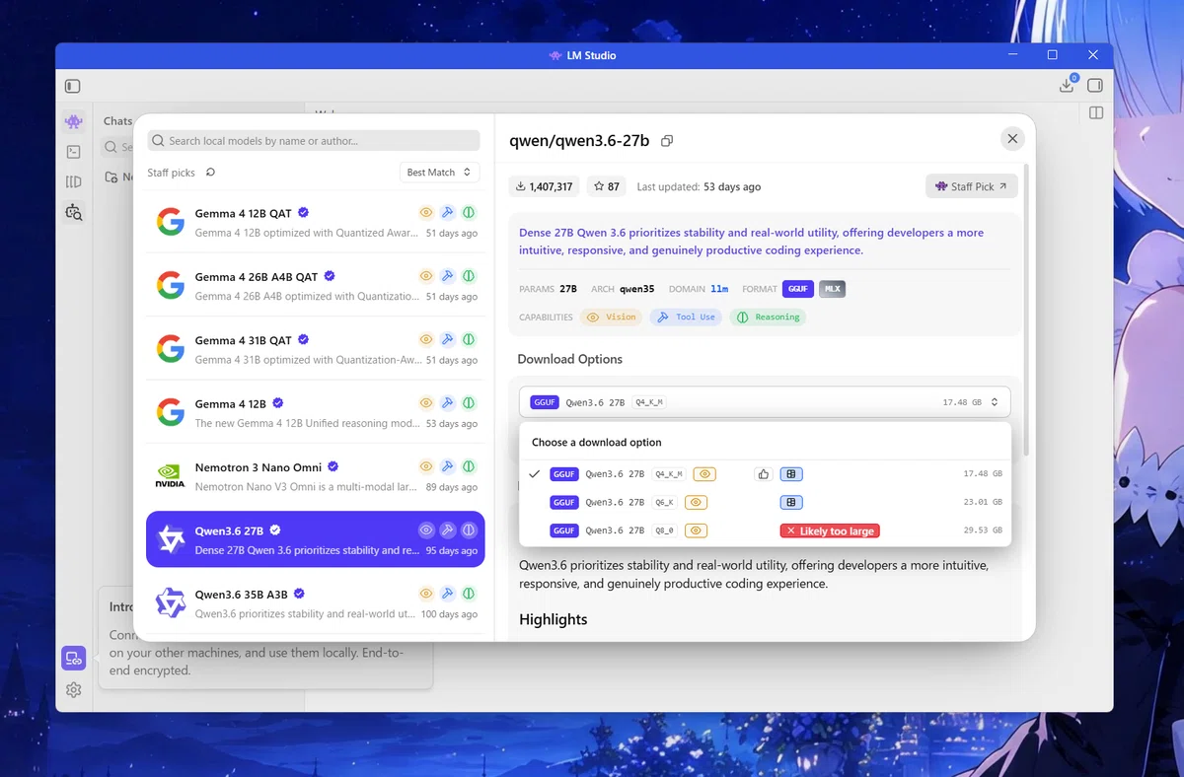Click the tool use icon on Gemma 4 26B A4B QAT

[x=447, y=276]
